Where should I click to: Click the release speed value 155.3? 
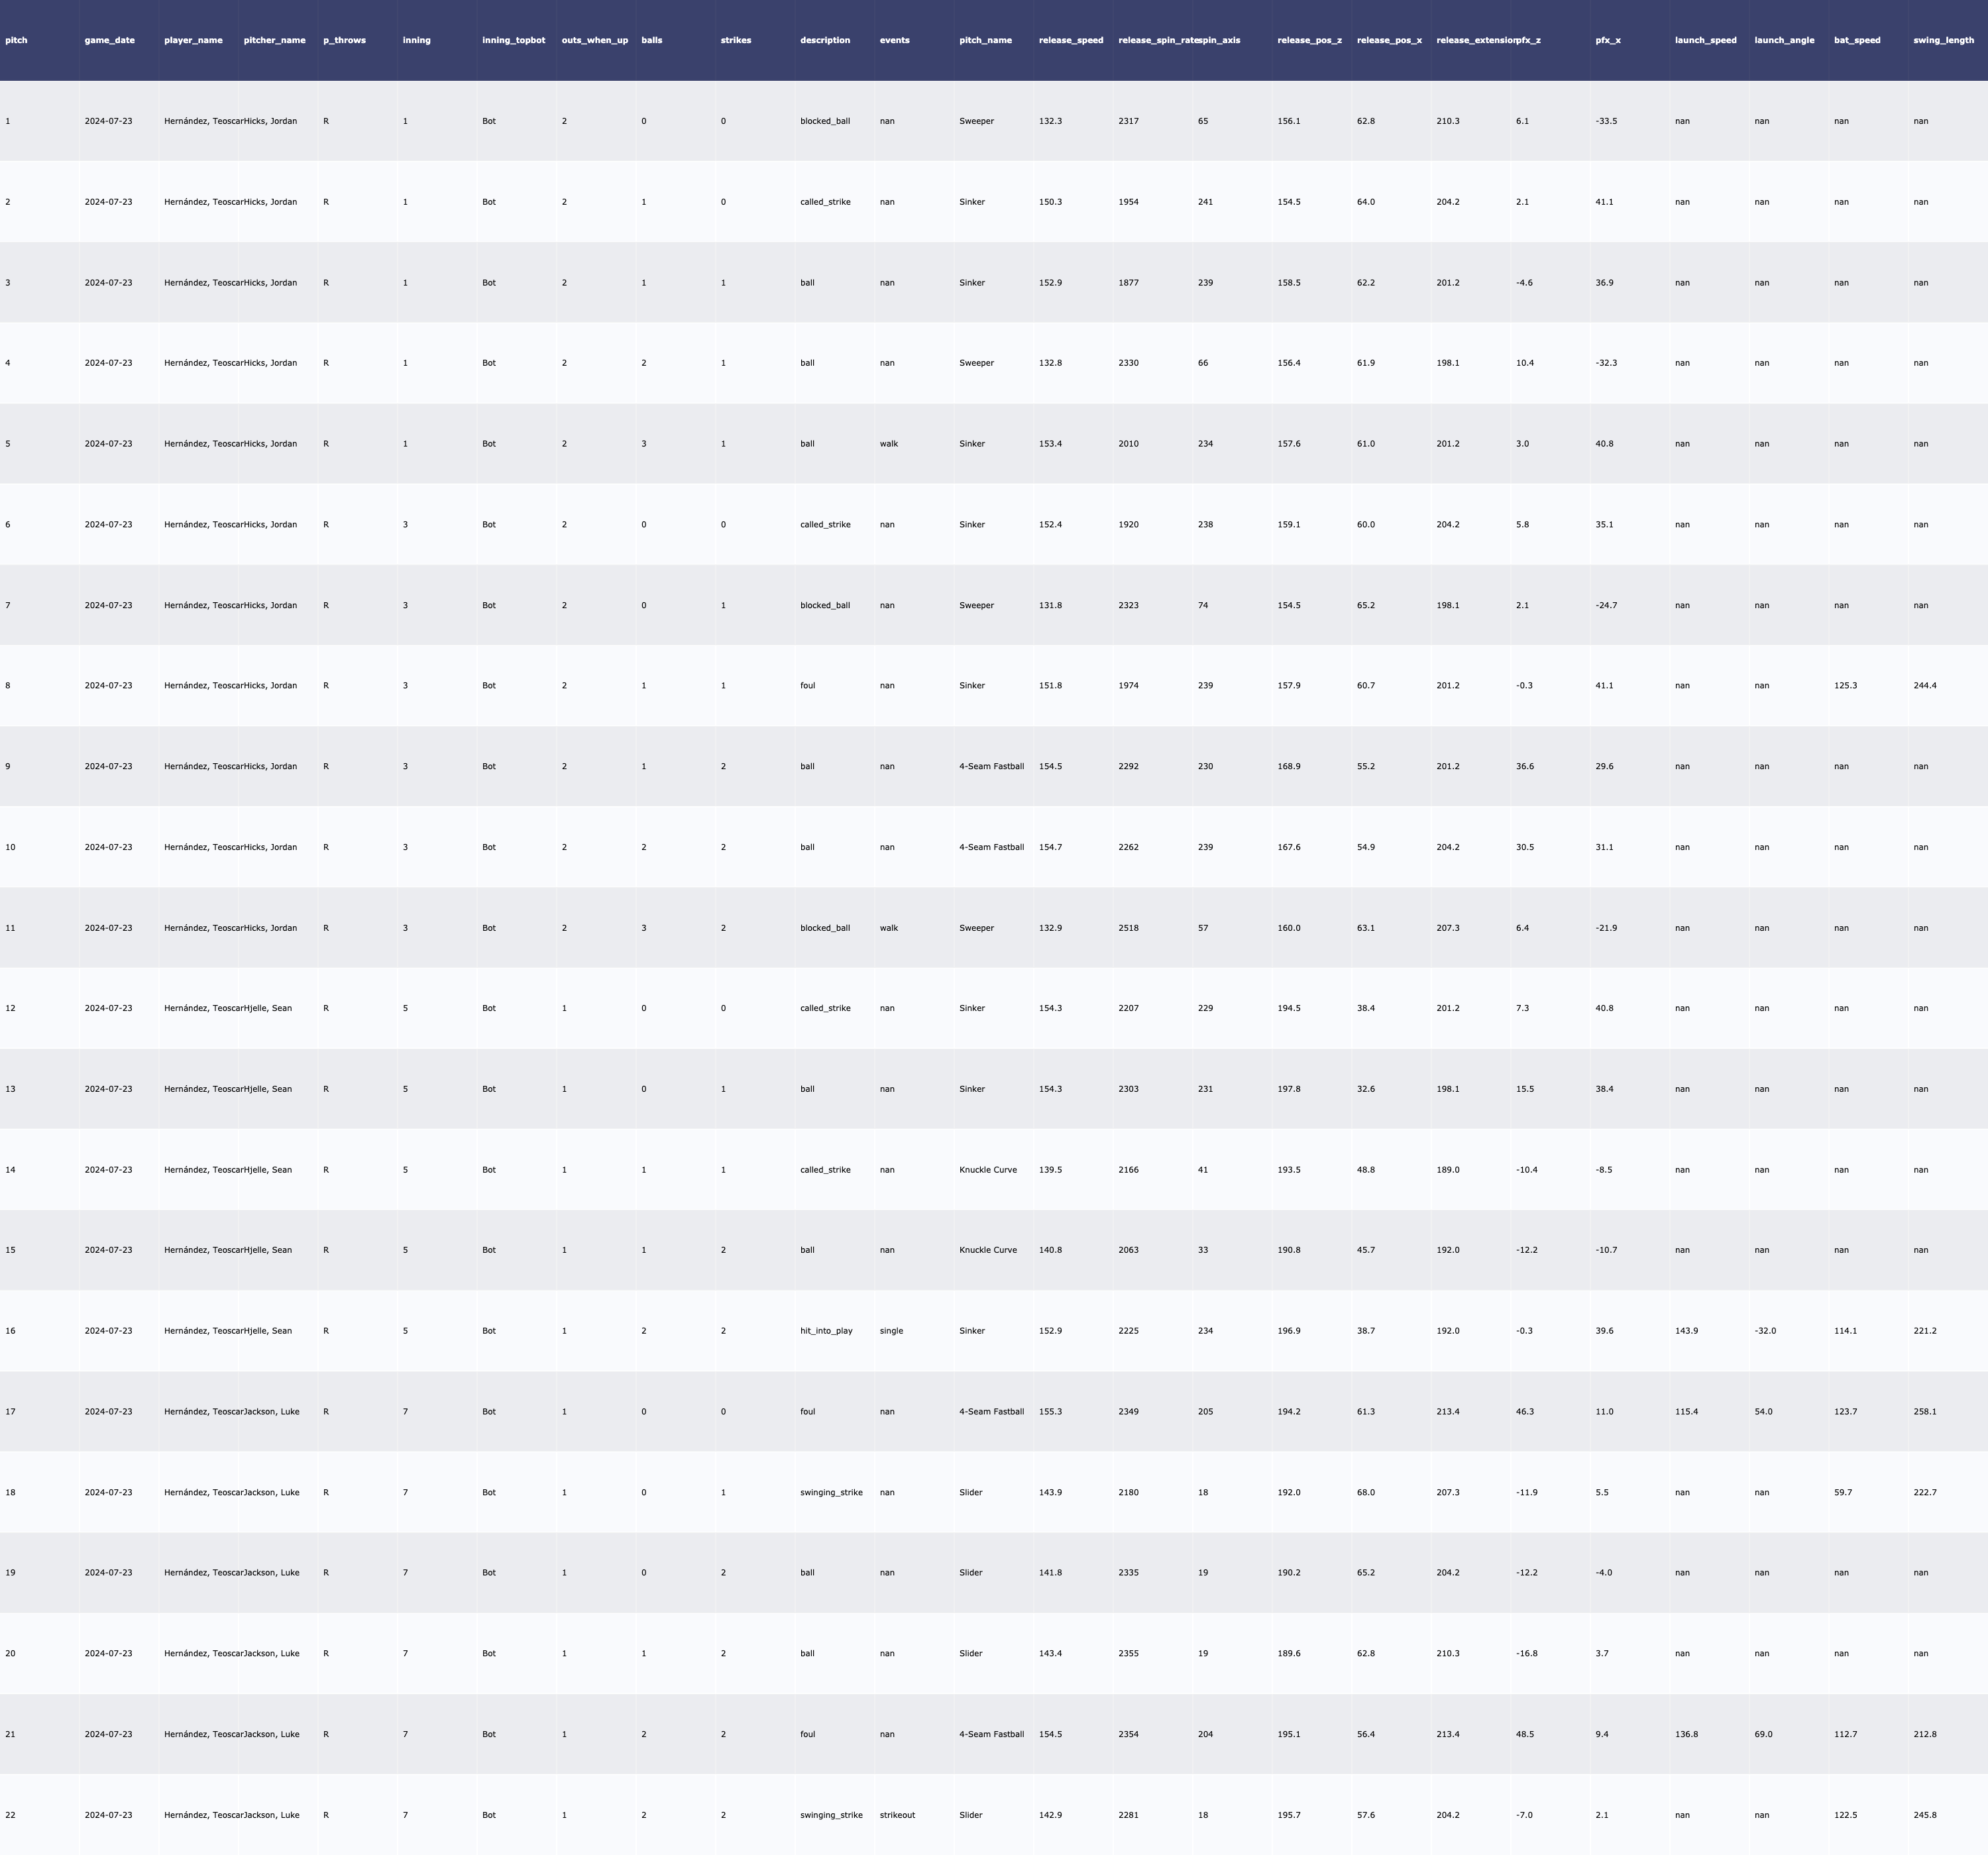coord(1050,1412)
